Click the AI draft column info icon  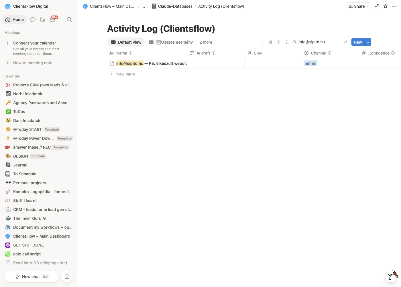click(214, 53)
